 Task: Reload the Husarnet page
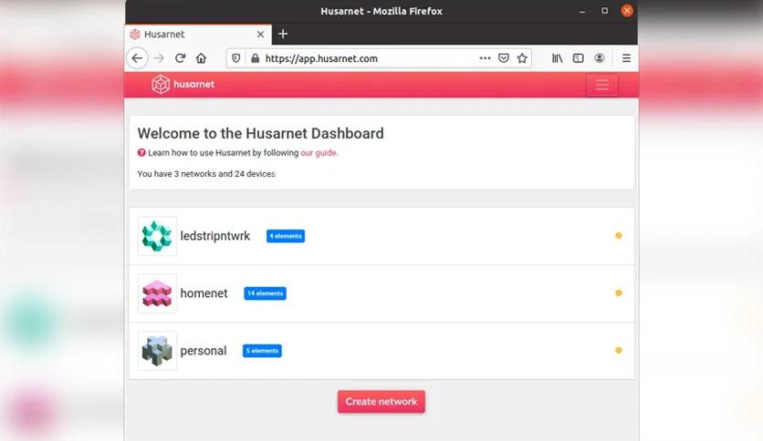tap(180, 58)
